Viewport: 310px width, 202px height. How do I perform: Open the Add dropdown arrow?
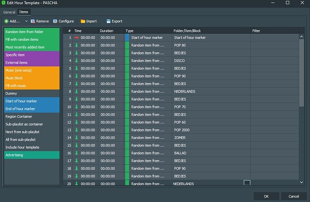pos(27,21)
